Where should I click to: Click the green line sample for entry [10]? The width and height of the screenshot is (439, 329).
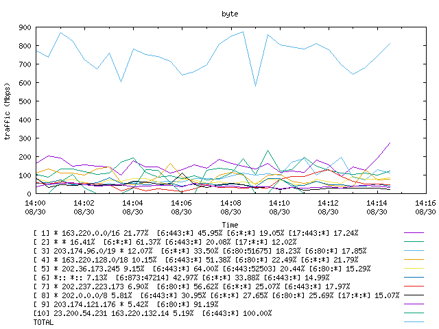tap(414, 313)
